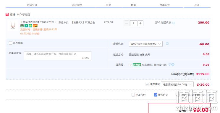Image resolution: width=220 pixels, height=113 pixels.
Task: Click the 7-day return badge icon
Action: coord(26,26)
